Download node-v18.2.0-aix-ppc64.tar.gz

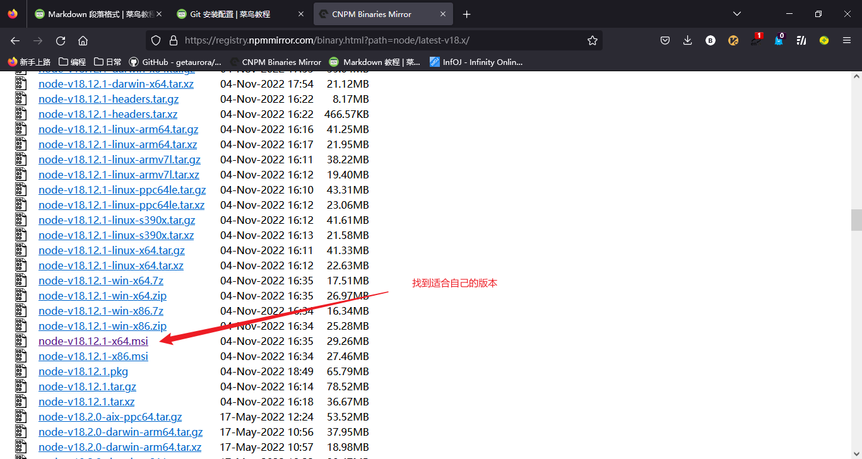click(x=110, y=417)
